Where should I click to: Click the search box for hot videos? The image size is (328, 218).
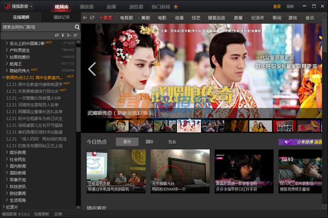click(x=38, y=27)
